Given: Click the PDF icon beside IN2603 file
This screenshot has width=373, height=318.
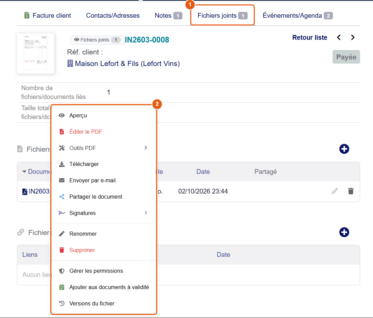Looking at the screenshot, I should [x=25, y=191].
